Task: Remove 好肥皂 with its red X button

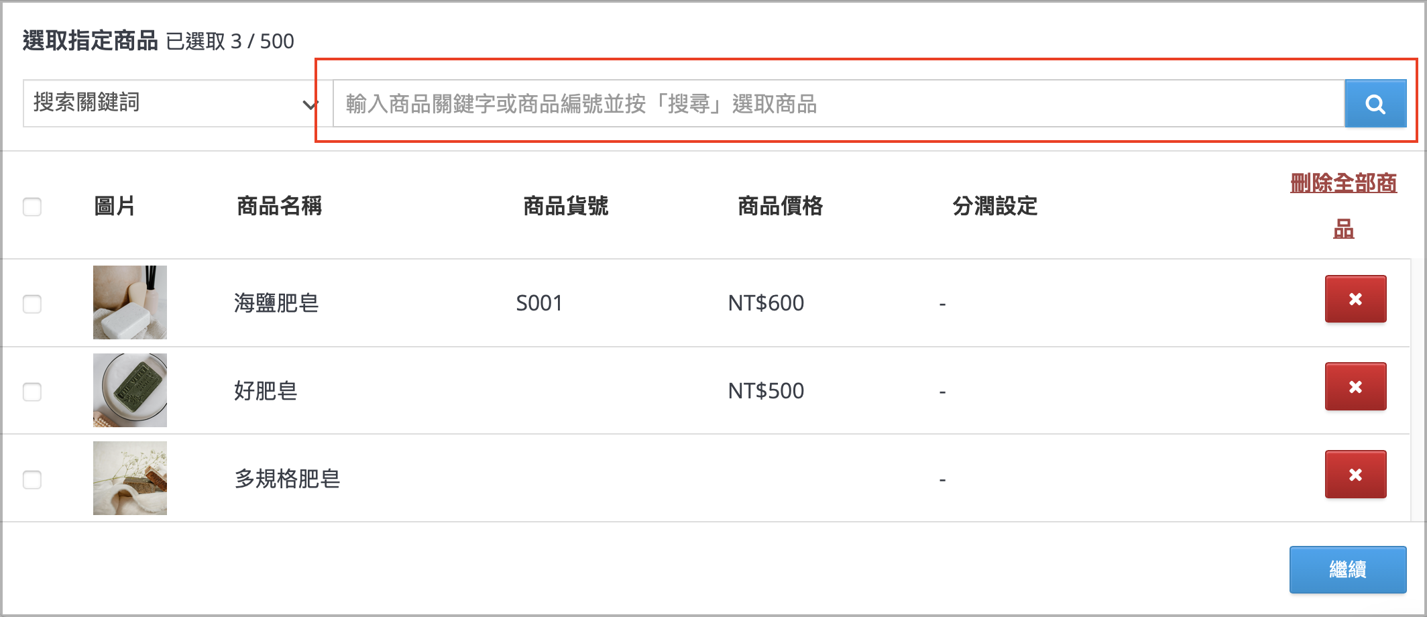Action: pyautogui.click(x=1355, y=387)
